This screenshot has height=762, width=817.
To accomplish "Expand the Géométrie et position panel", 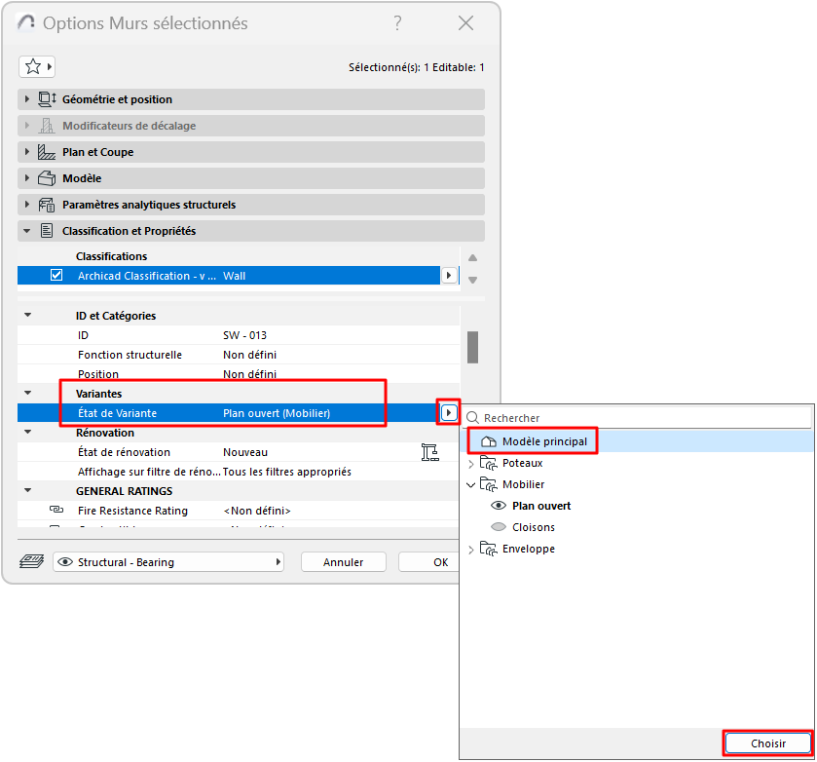I will pyautogui.click(x=27, y=99).
